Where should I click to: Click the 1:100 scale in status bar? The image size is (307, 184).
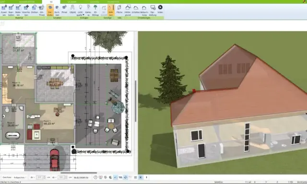(290, 182)
